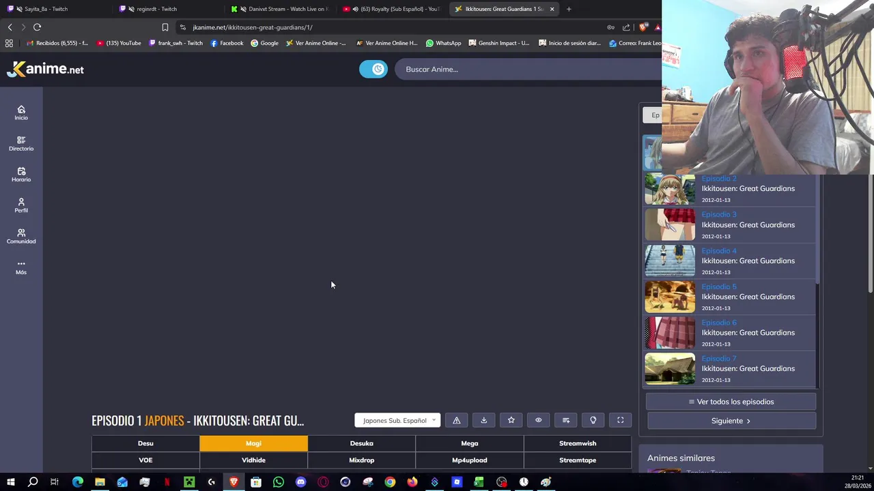Viewport: 874px width, 491px height.
Task: Toggle the seen eye icon
Action: [x=538, y=420]
